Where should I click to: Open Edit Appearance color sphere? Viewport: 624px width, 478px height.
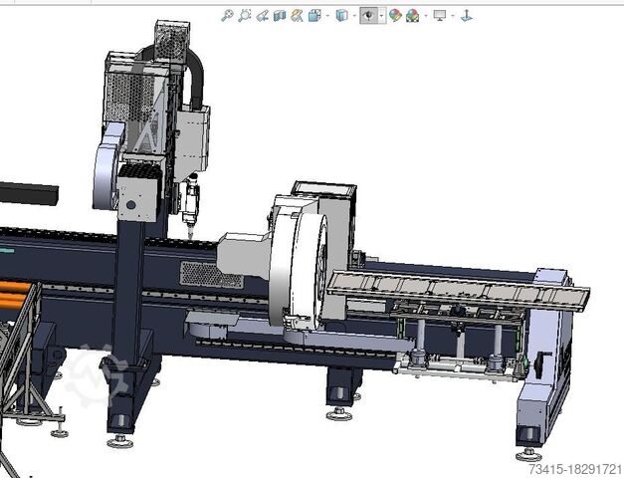(395, 15)
